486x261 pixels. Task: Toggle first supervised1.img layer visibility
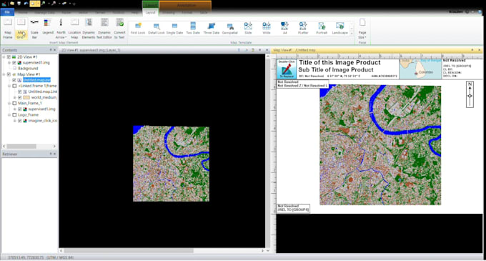click(14, 63)
